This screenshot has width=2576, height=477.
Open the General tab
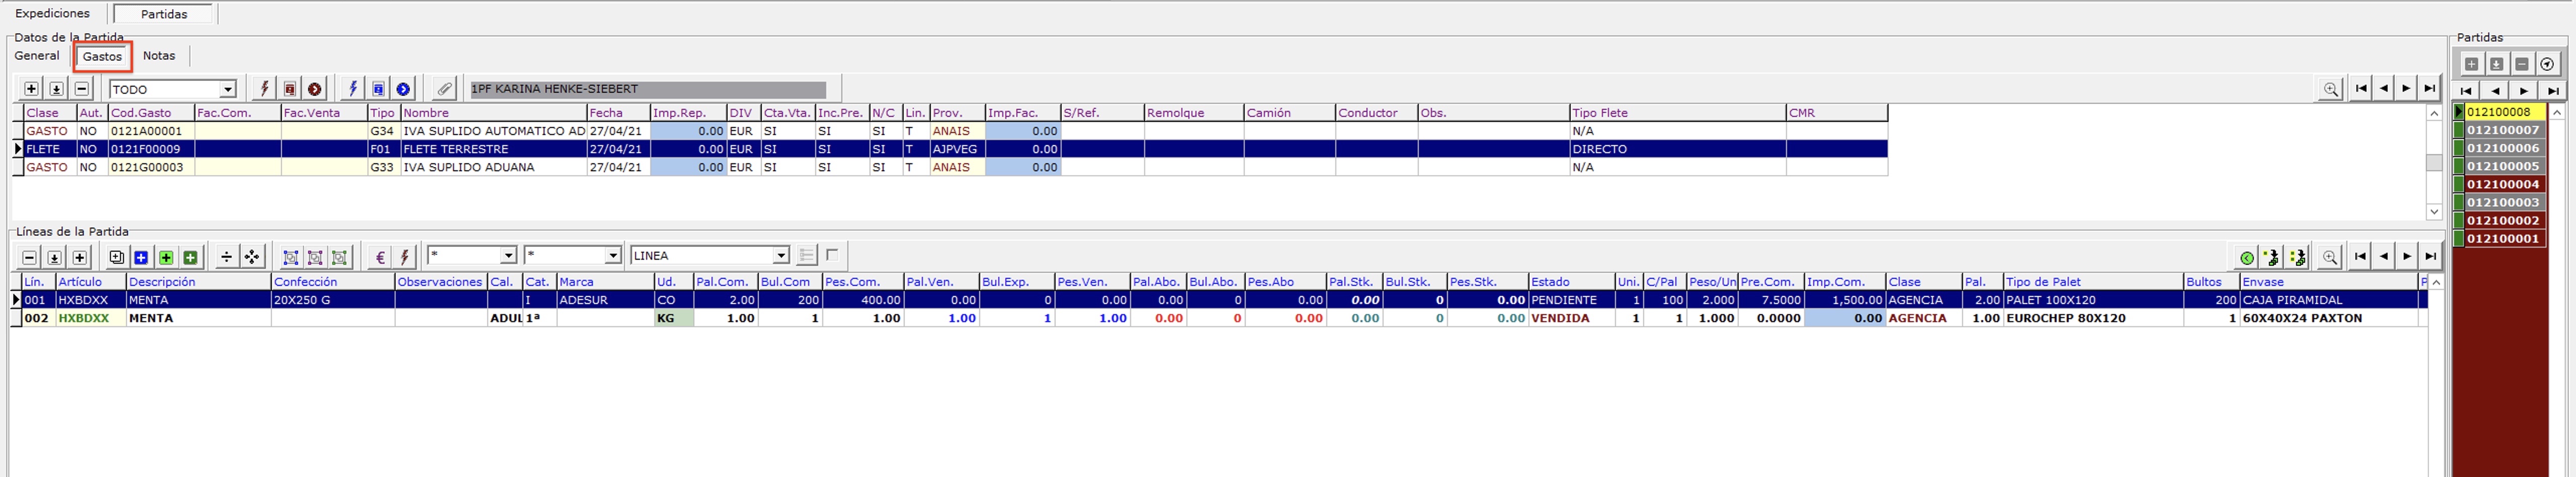[x=37, y=56]
